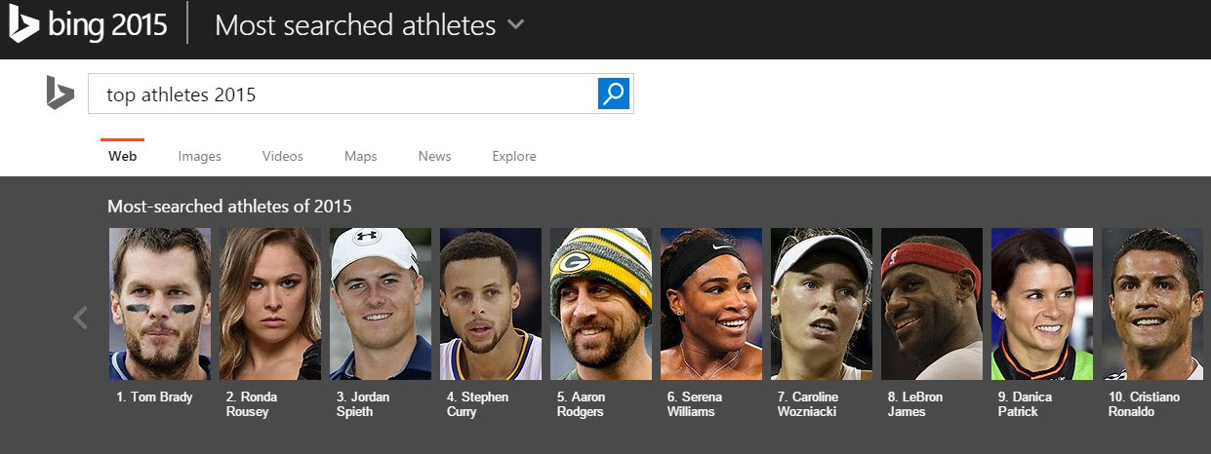Open Tom Brady's photo thumbnail

click(160, 304)
